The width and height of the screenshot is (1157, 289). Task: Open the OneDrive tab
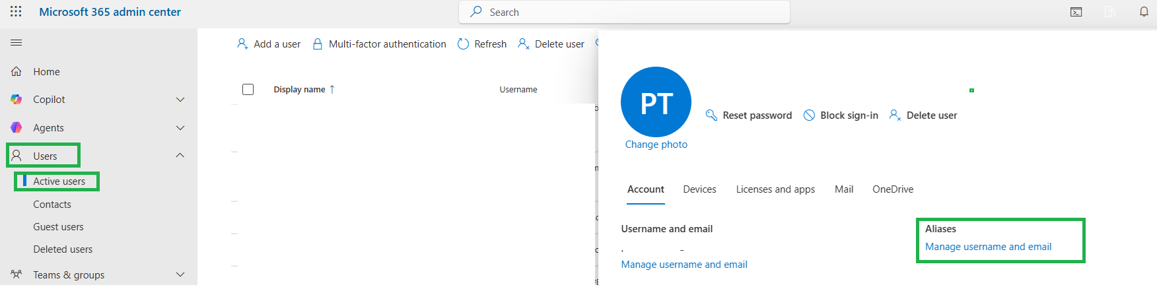893,189
